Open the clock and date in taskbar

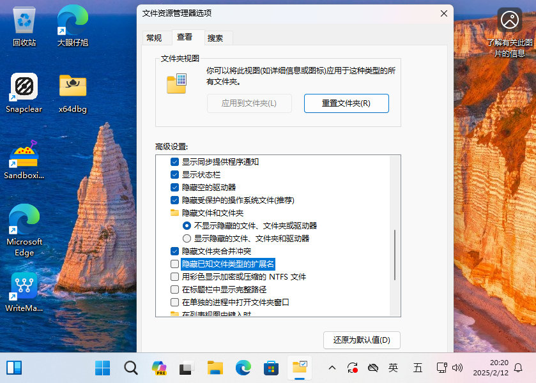[491, 368]
